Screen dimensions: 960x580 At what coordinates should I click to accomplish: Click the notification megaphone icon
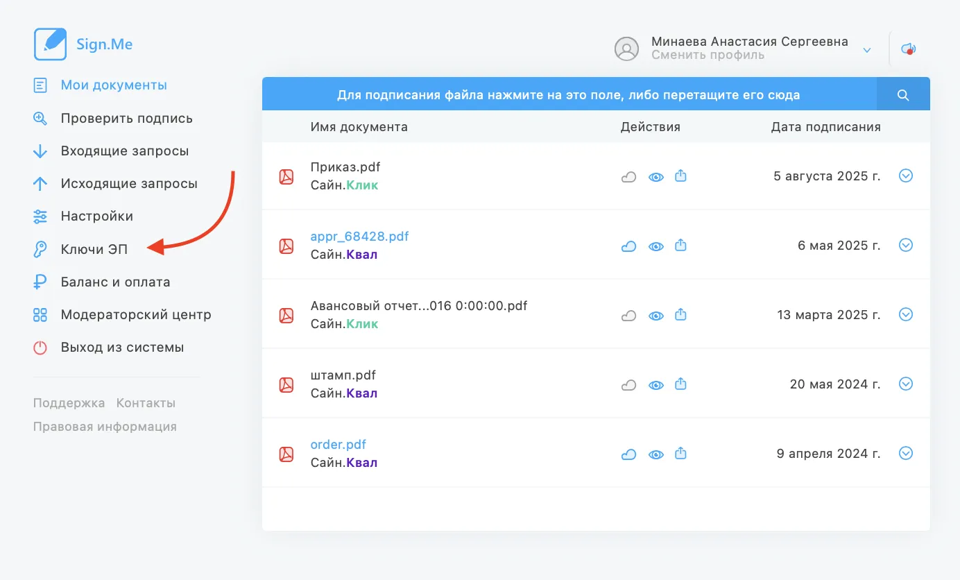point(908,49)
